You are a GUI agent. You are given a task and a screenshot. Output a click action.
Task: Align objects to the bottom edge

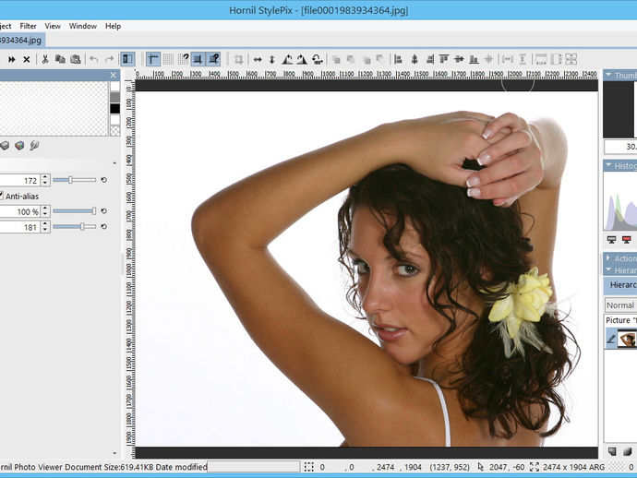474,60
